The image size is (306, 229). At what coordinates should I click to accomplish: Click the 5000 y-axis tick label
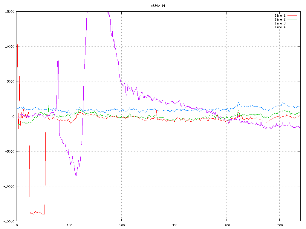(10, 81)
